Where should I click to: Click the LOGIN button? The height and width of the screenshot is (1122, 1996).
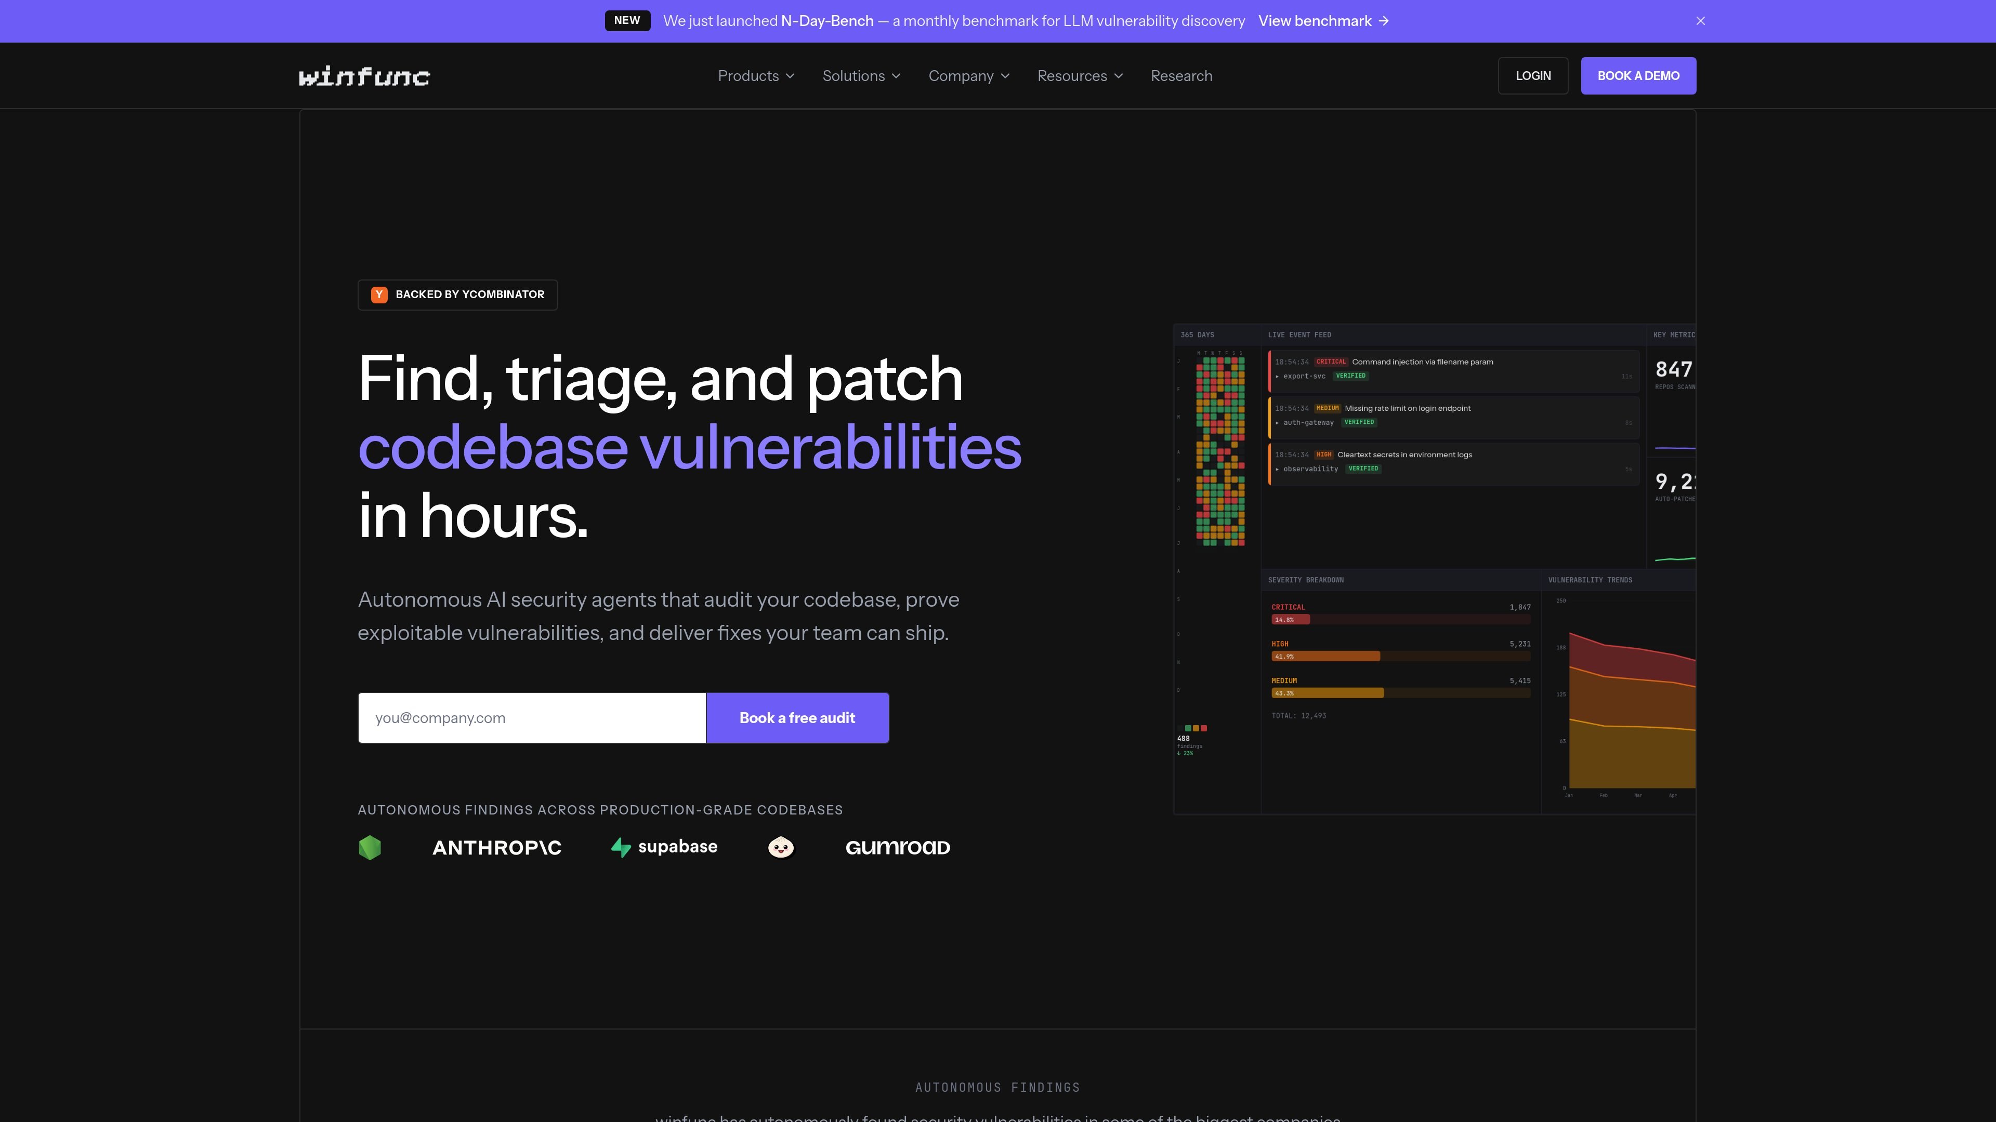pos(1533,76)
